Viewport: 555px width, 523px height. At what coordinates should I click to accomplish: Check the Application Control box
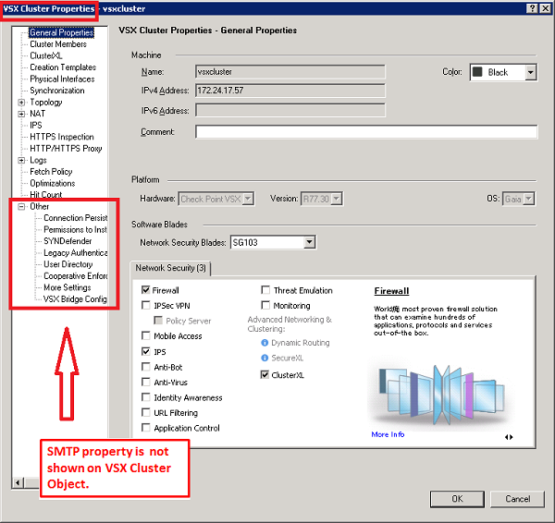(x=145, y=428)
